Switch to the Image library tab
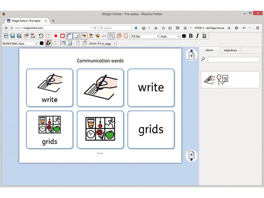264x198 pixels. [230, 50]
